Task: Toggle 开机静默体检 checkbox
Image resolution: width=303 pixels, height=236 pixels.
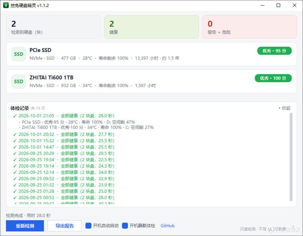Action: pyautogui.click(x=125, y=226)
